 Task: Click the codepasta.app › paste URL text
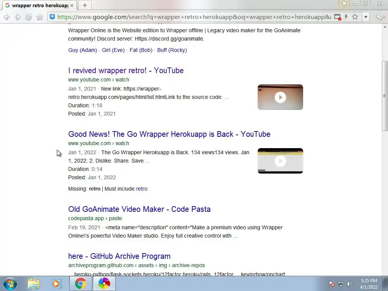click(95, 219)
